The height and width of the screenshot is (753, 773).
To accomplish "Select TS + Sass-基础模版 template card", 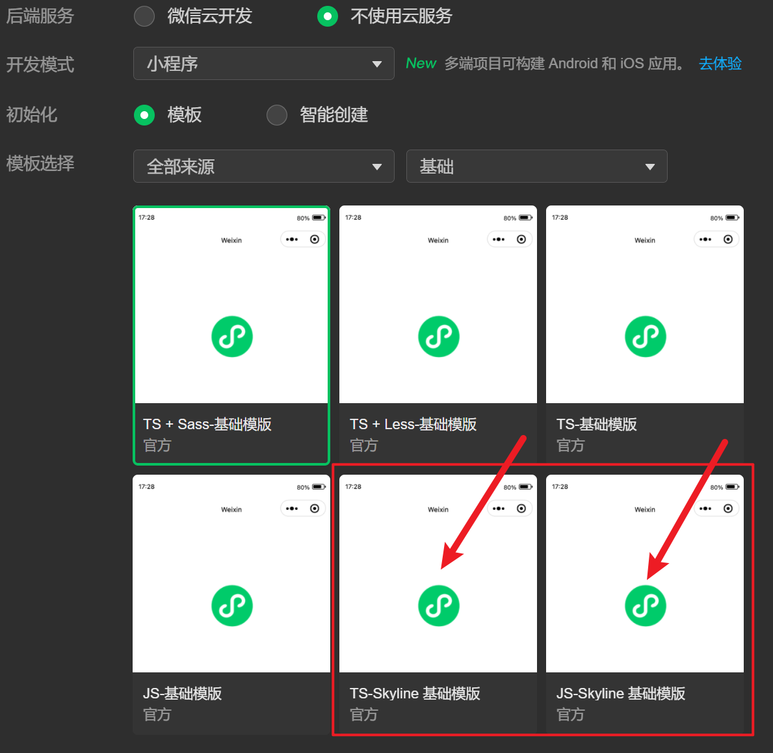I will [231, 336].
